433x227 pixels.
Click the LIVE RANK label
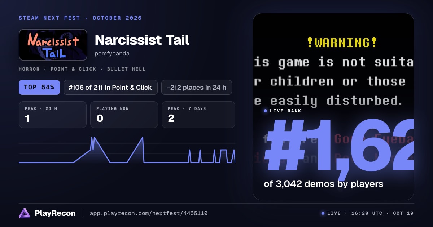285,111
